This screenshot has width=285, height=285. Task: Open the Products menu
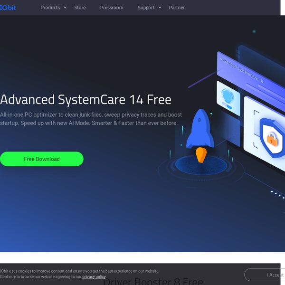(x=50, y=8)
